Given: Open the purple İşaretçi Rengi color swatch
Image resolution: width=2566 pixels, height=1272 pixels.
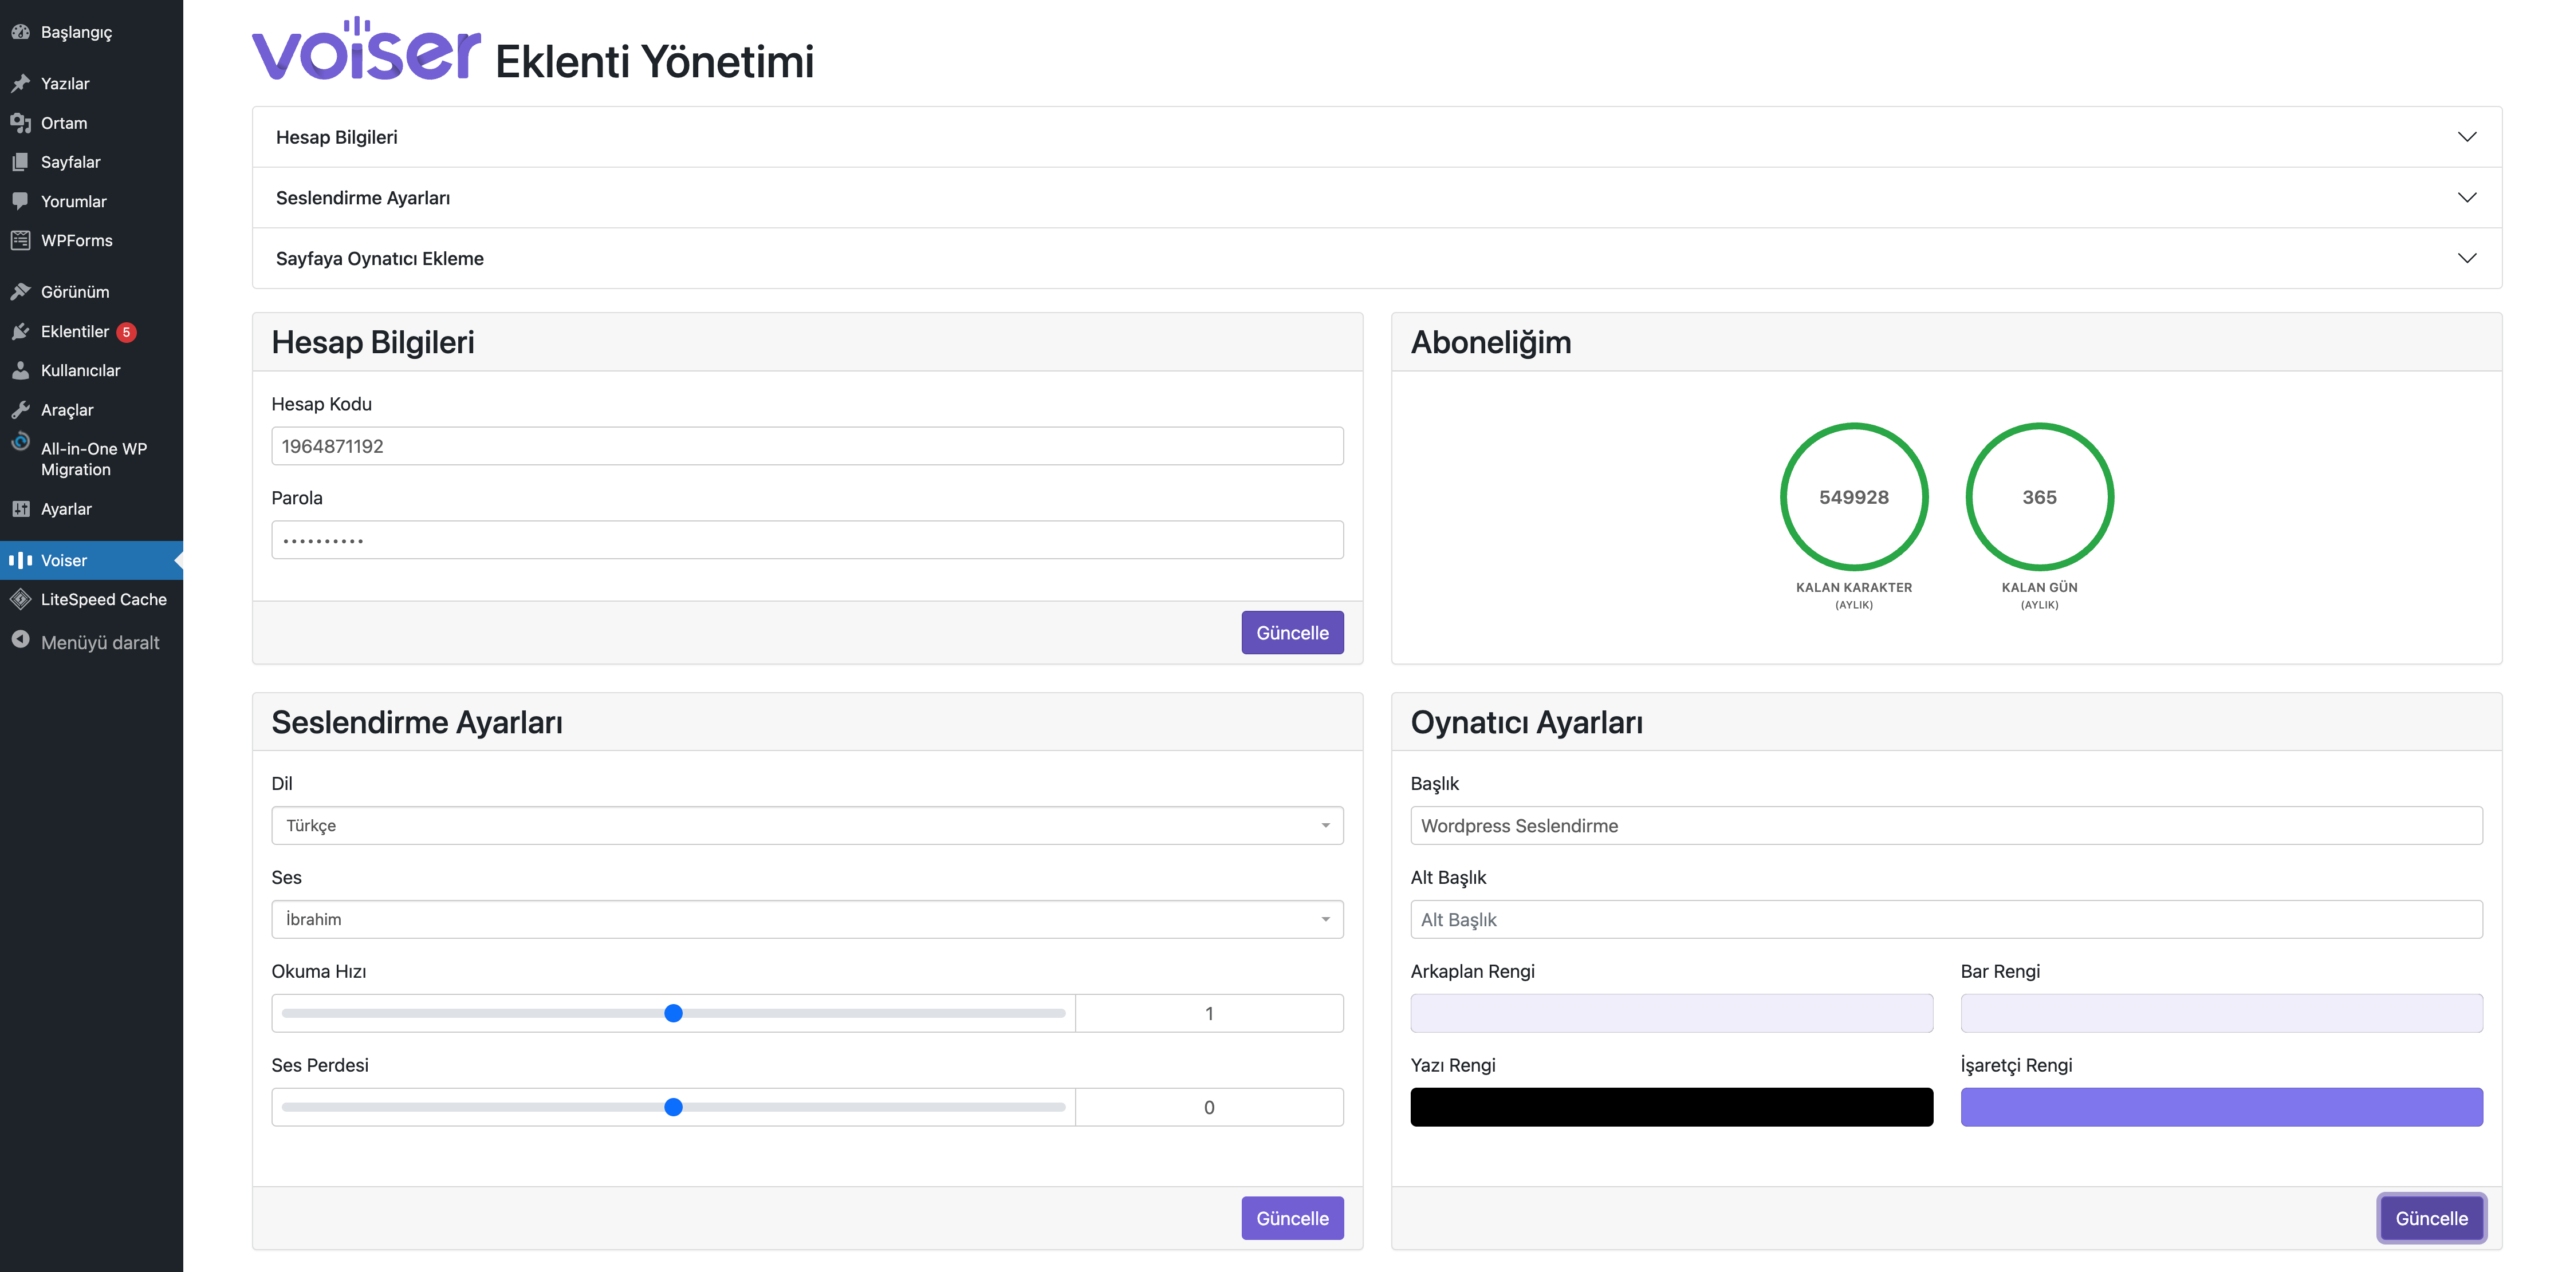Looking at the screenshot, I should [x=2221, y=1107].
